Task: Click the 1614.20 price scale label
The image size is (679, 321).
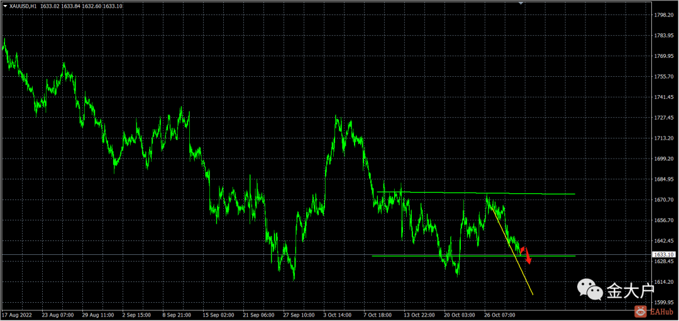Action: click(x=665, y=282)
